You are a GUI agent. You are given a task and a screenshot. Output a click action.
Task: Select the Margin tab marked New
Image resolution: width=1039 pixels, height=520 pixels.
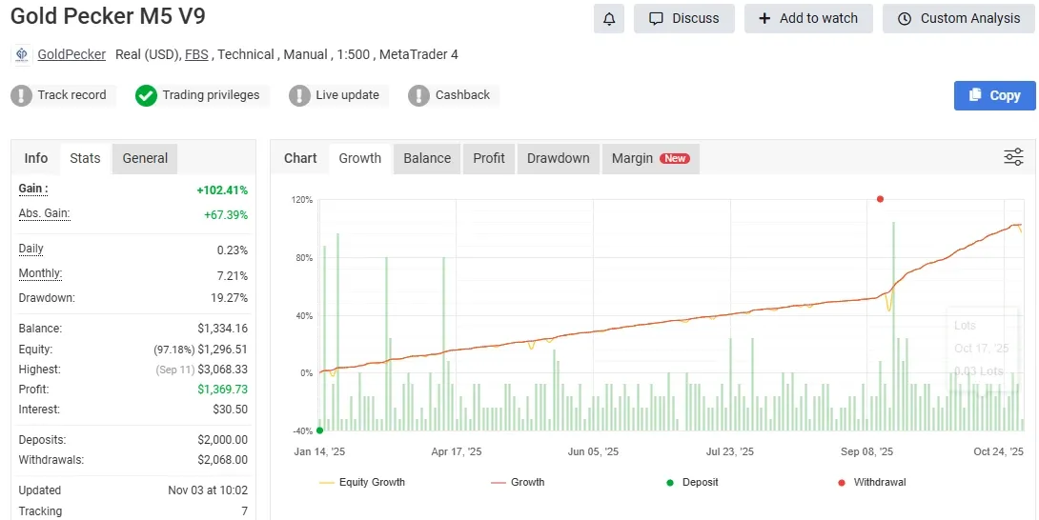650,158
